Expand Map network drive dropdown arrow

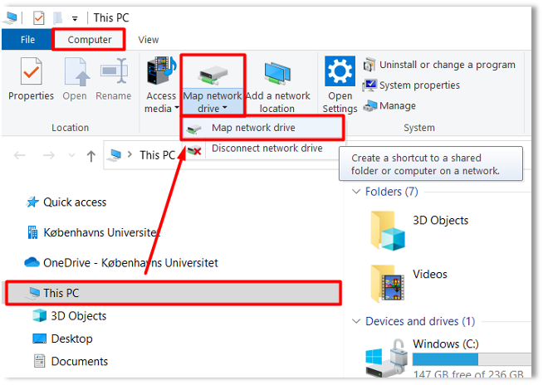pos(225,108)
